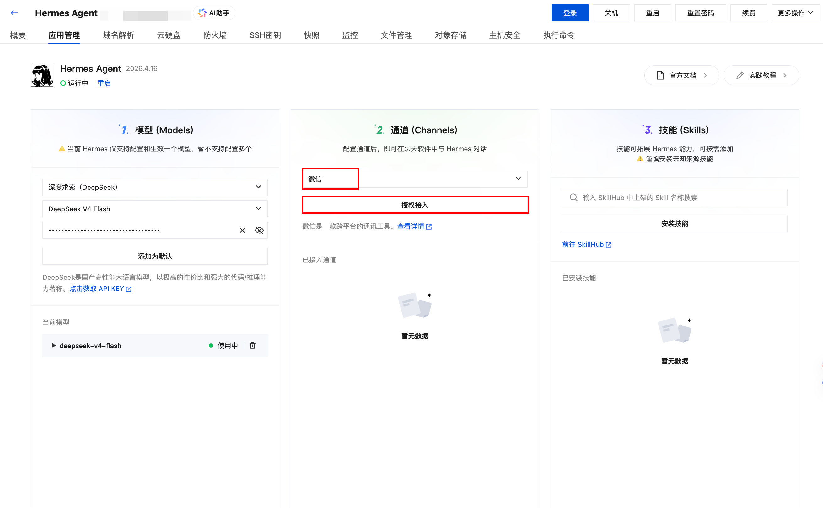Click the 使用中 status indicator
The width and height of the screenshot is (823, 508).
click(223, 345)
